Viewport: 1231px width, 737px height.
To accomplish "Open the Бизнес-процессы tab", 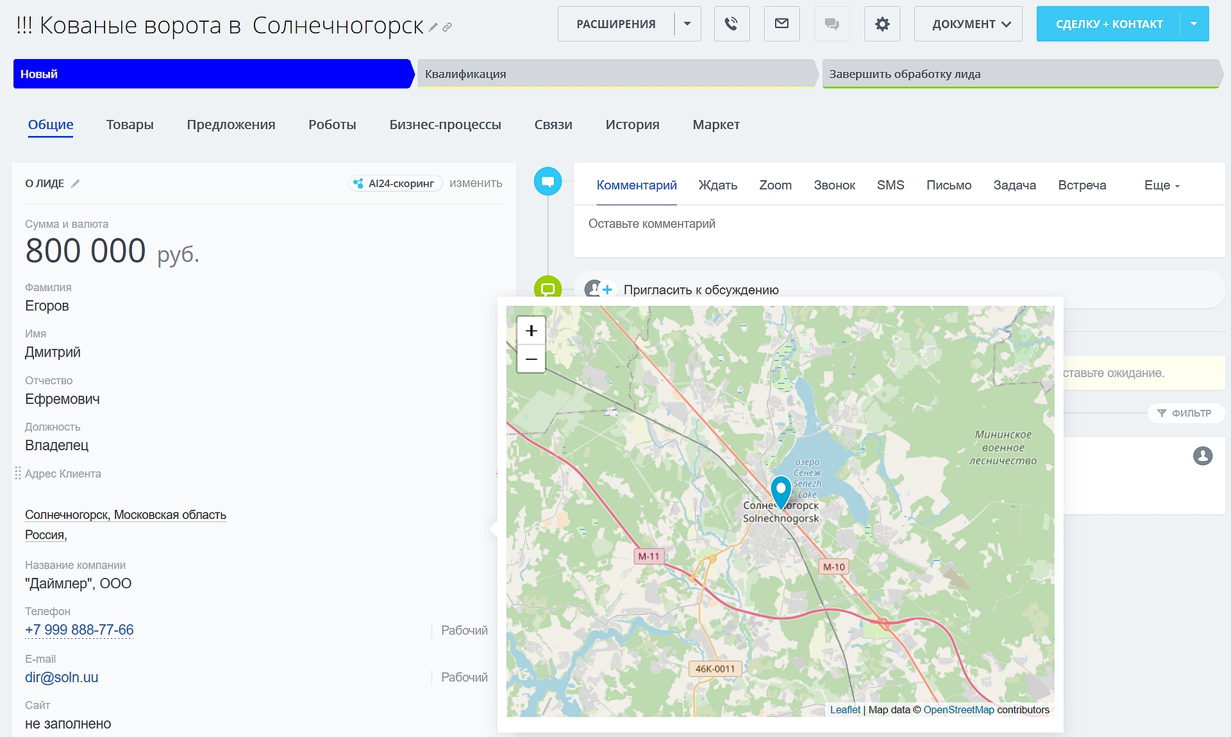I will 445,124.
